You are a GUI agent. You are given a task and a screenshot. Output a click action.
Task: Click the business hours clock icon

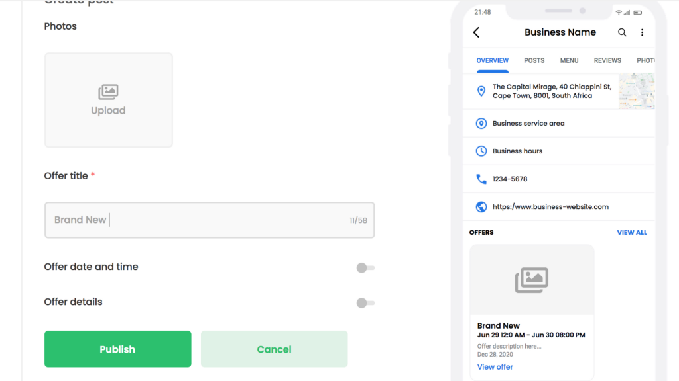pyautogui.click(x=481, y=151)
